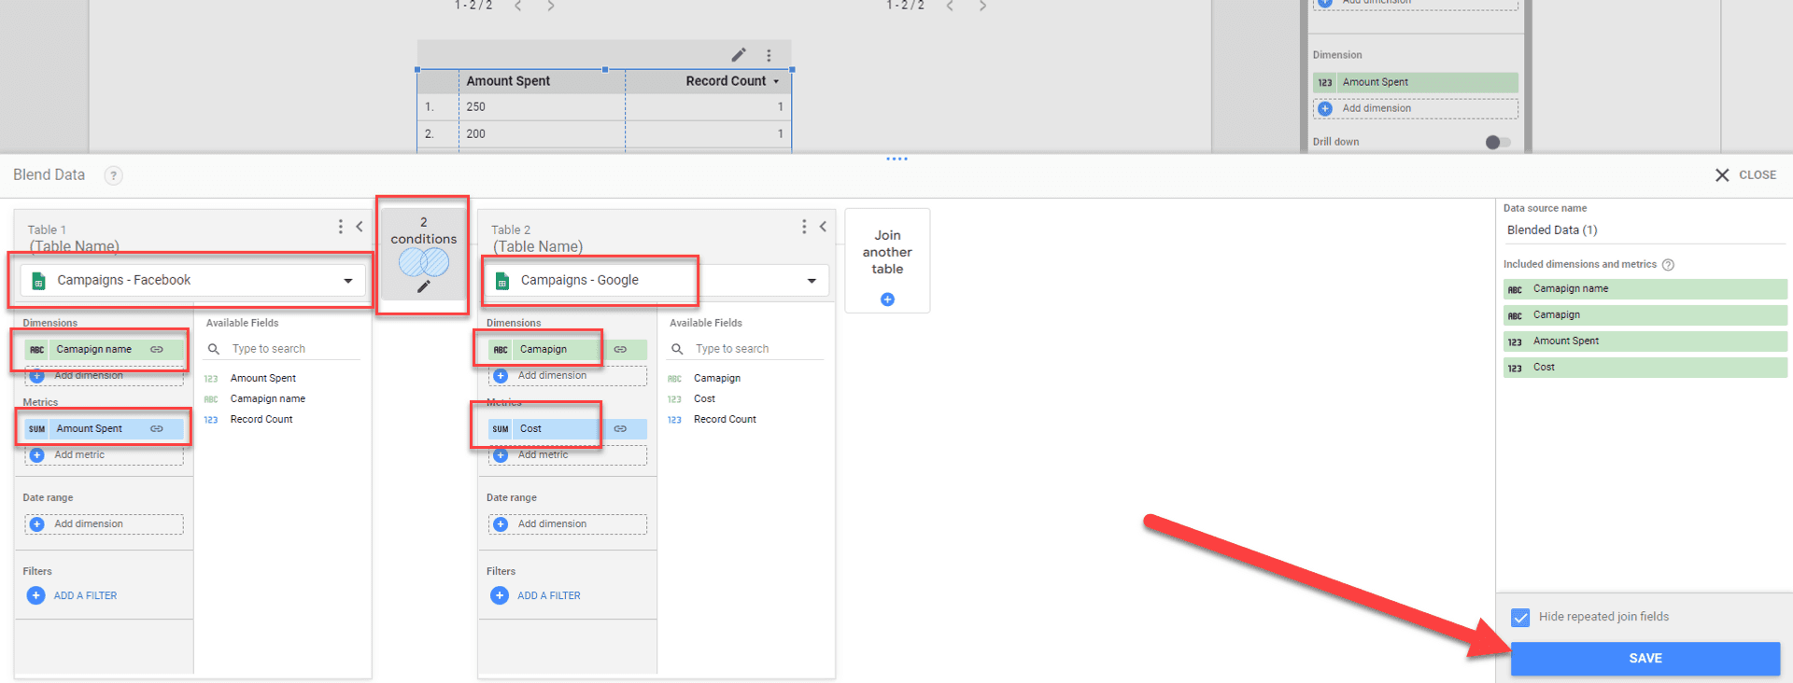
Task: Add a dimension to Table 2 Dimensions
Action: tap(568, 376)
